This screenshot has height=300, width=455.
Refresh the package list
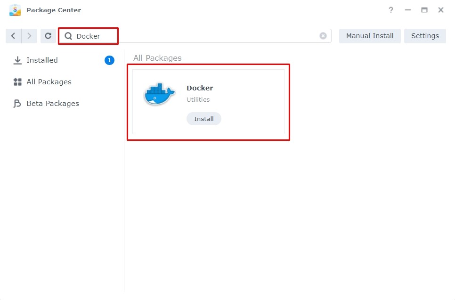(48, 36)
